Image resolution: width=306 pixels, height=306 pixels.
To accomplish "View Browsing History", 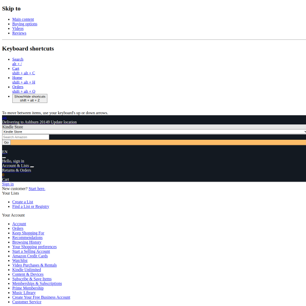I will tap(27, 242).
